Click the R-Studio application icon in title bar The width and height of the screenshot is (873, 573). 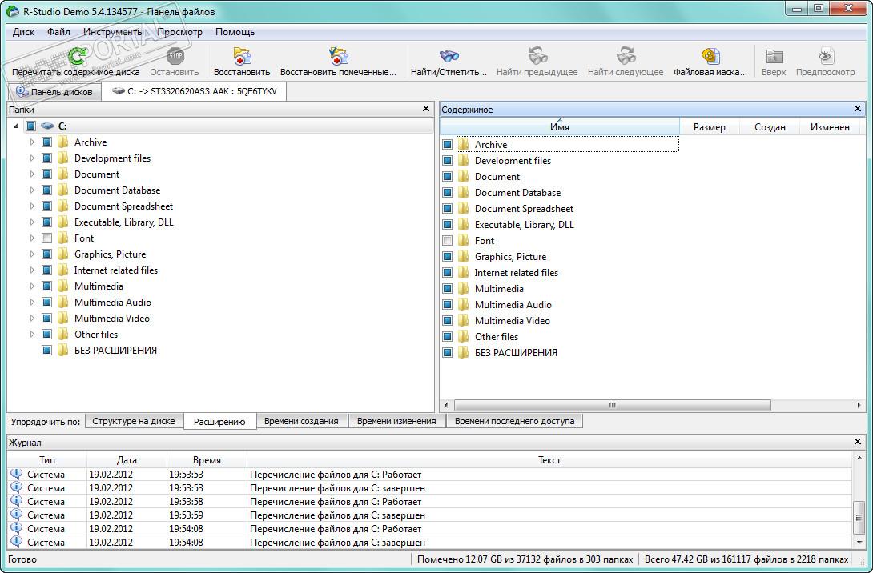tap(12, 10)
